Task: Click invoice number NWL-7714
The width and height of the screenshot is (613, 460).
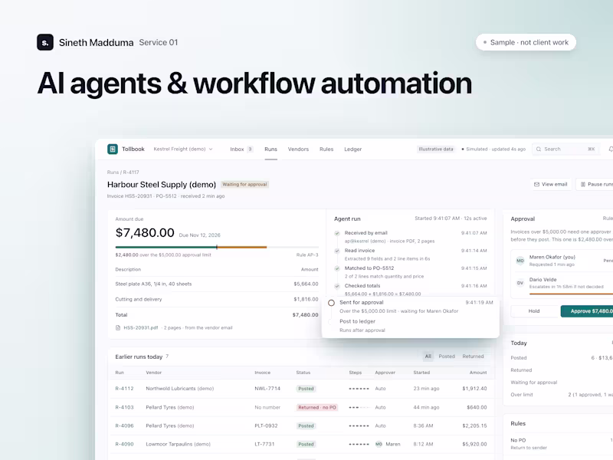Action: coord(267,389)
